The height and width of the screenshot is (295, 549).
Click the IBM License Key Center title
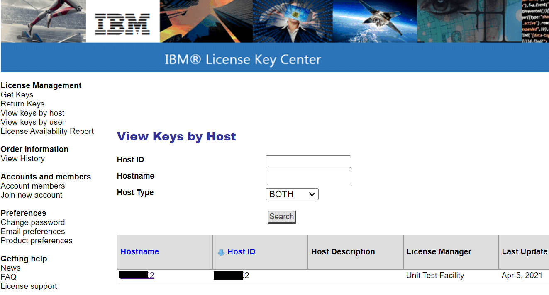coord(243,60)
